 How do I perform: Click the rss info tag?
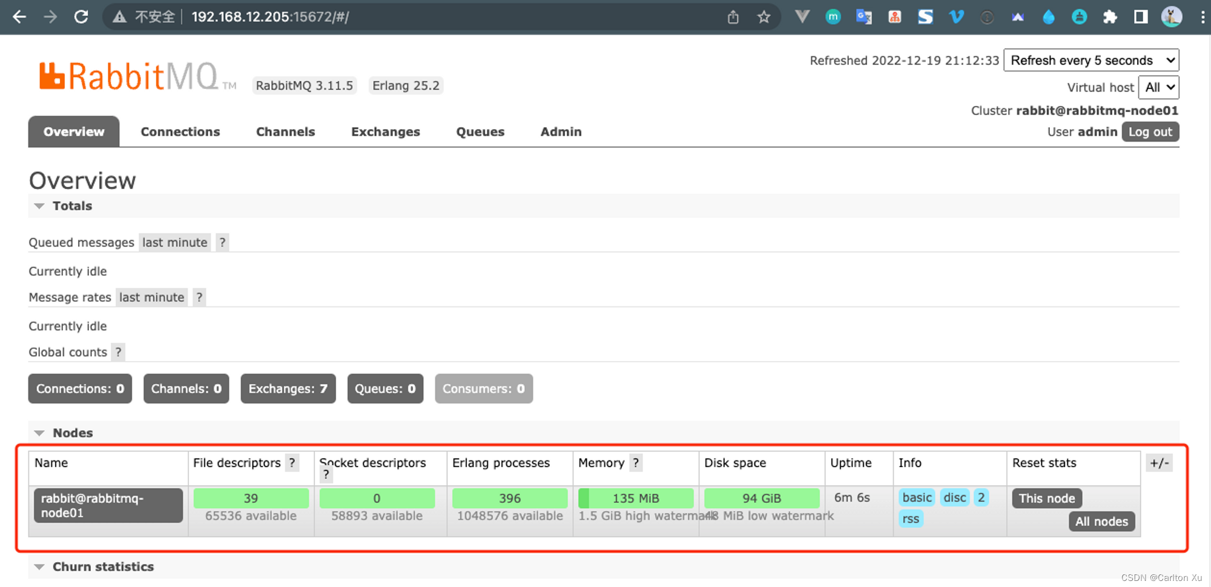911,519
